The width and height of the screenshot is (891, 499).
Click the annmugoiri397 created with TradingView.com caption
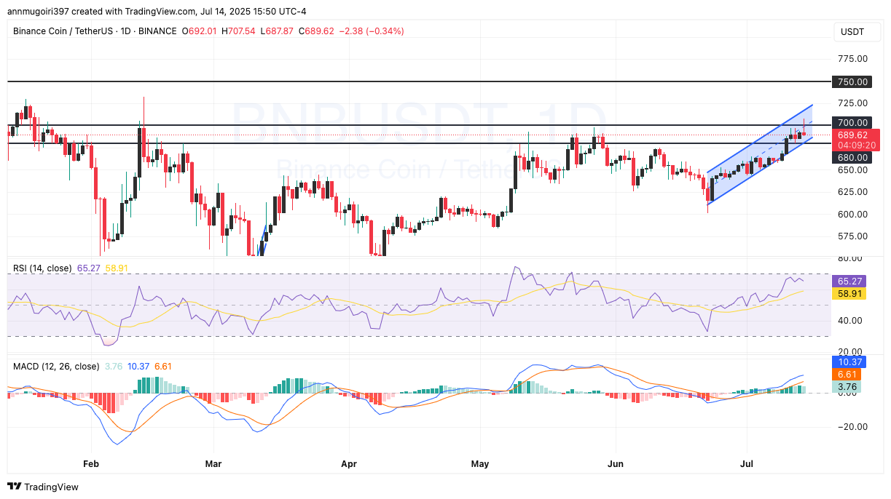102,12
